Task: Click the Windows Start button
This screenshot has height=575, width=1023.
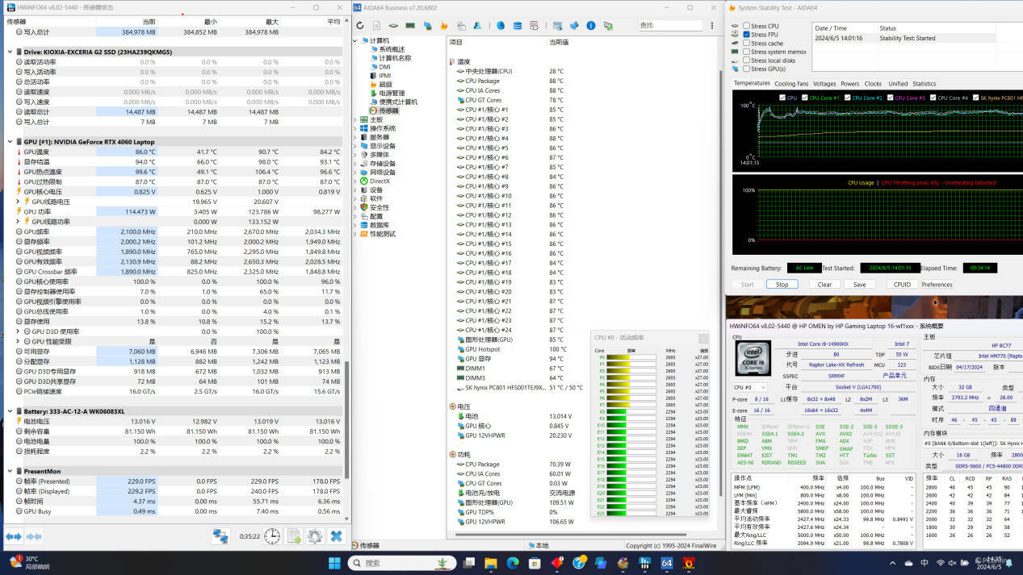Action: click(334, 563)
